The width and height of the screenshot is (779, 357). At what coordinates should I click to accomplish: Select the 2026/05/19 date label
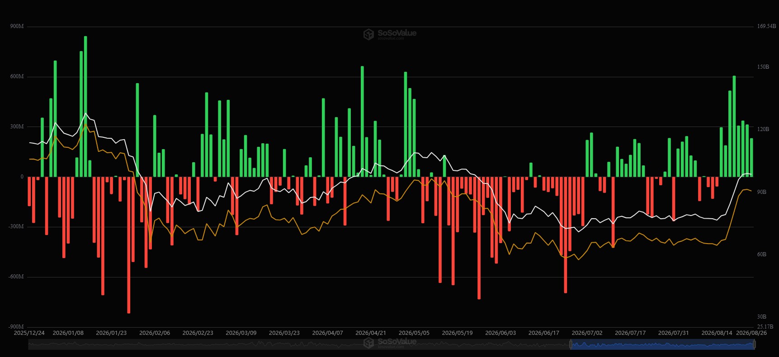457,333
